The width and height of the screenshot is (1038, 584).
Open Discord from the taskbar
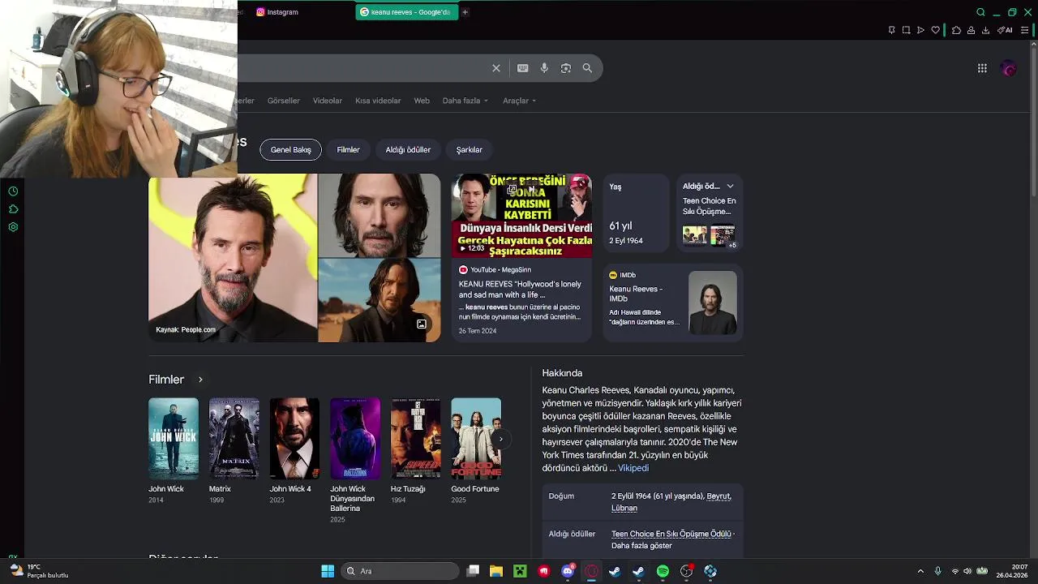tap(568, 571)
